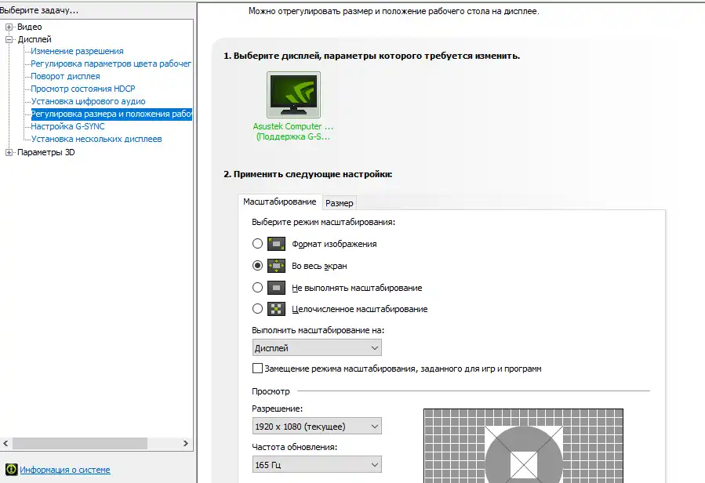Click the Формат изображения scaling mode icon
This screenshot has width=705, height=483.
(x=276, y=244)
